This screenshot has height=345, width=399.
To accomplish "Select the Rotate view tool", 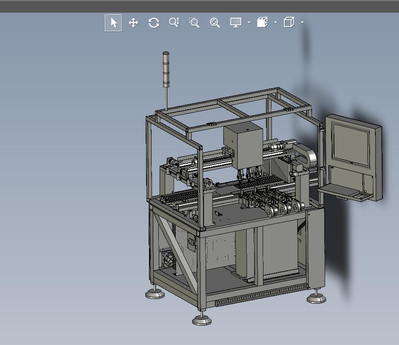I will point(154,23).
